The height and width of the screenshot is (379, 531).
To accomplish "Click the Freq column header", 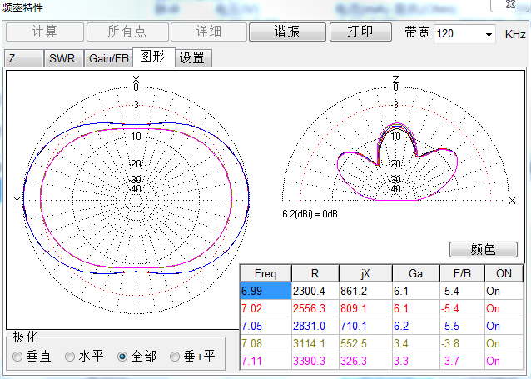I will [265, 273].
